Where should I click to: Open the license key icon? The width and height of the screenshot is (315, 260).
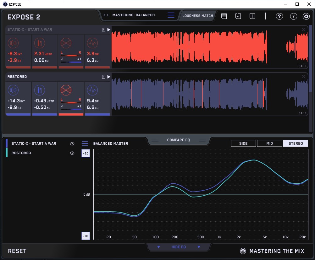coord(279,16)
